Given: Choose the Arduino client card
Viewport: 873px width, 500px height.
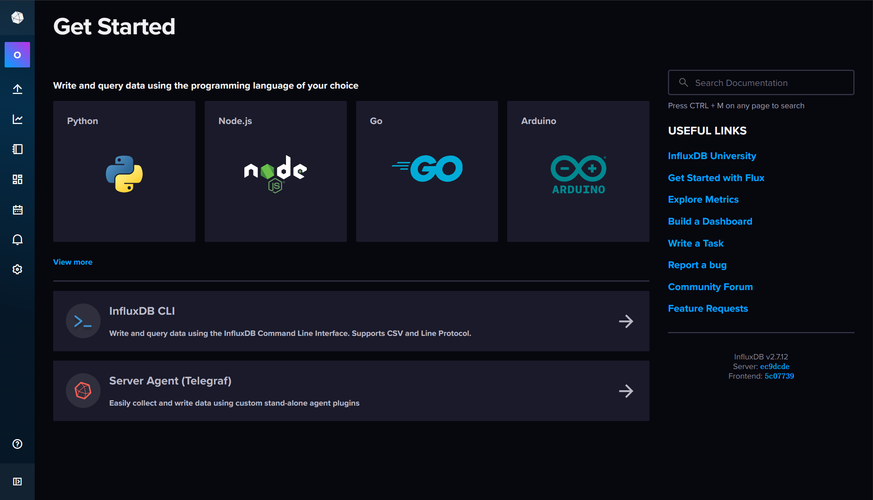Looking at the screenshot, I should (578, 171).
